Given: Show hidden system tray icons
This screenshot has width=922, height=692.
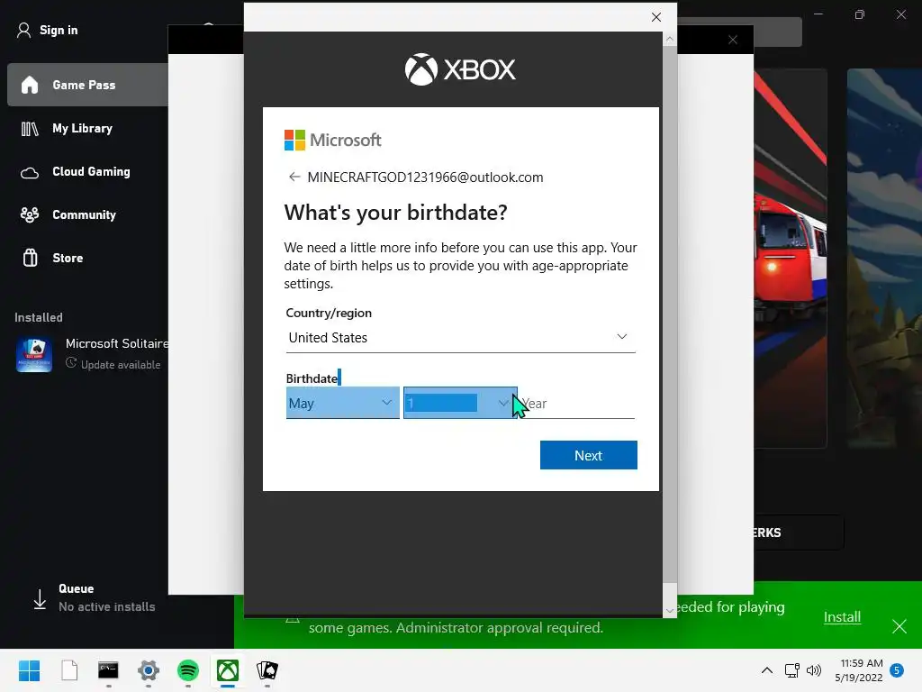Looking at the screenshot, I should coord(767,670).
